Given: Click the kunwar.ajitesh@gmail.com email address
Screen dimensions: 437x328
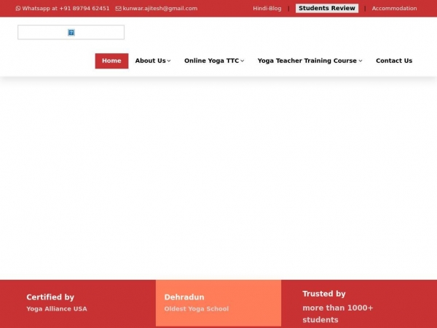Looking at the screenshot, I should click(160, 9).
